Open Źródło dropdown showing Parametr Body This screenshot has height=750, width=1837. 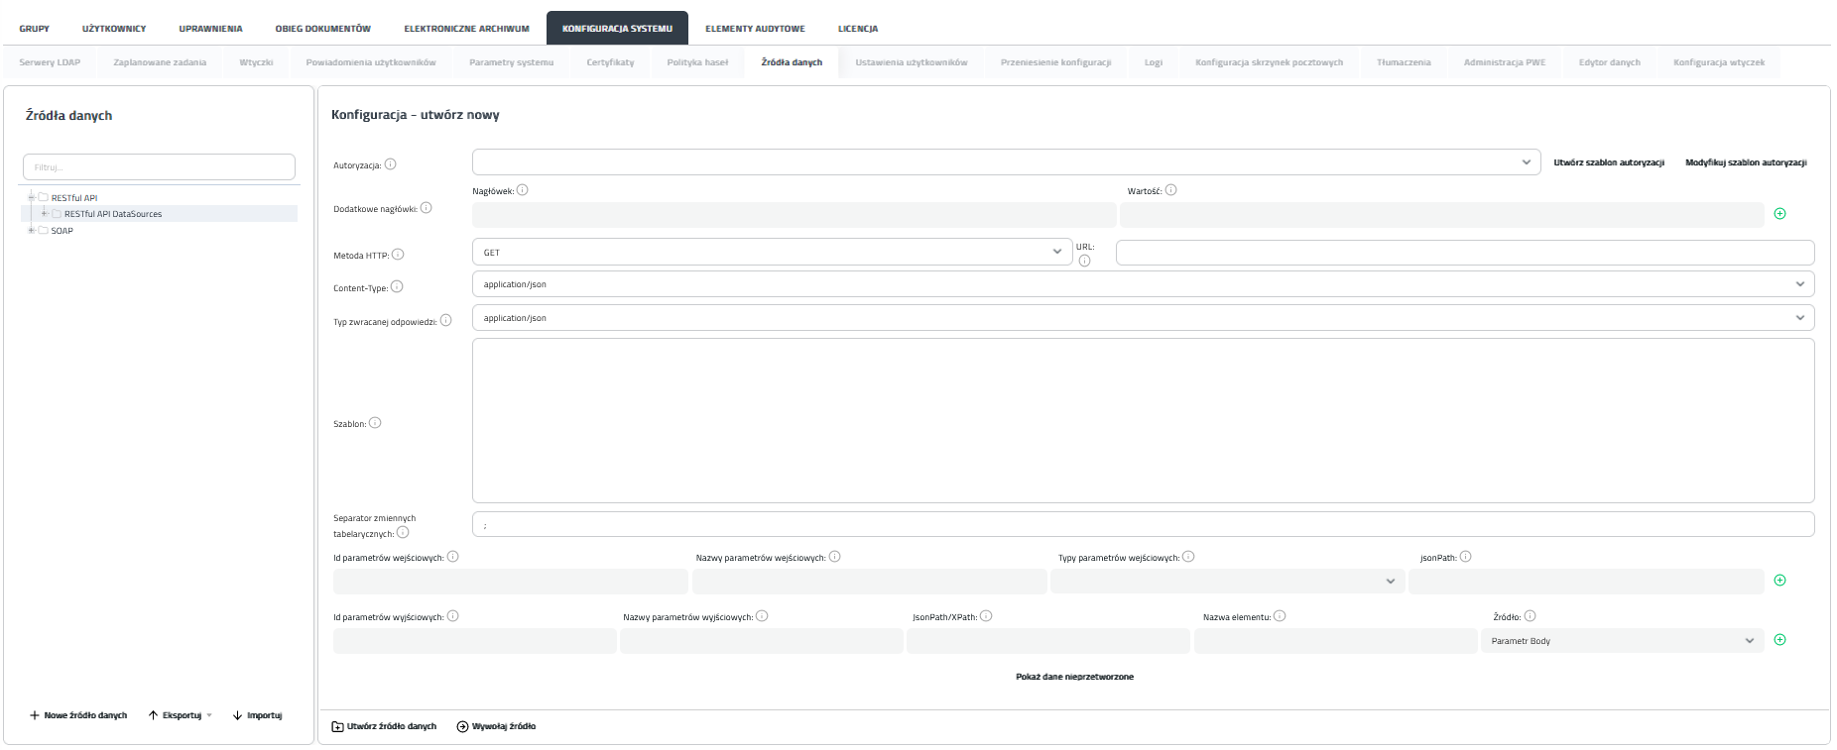point(1622,641)
